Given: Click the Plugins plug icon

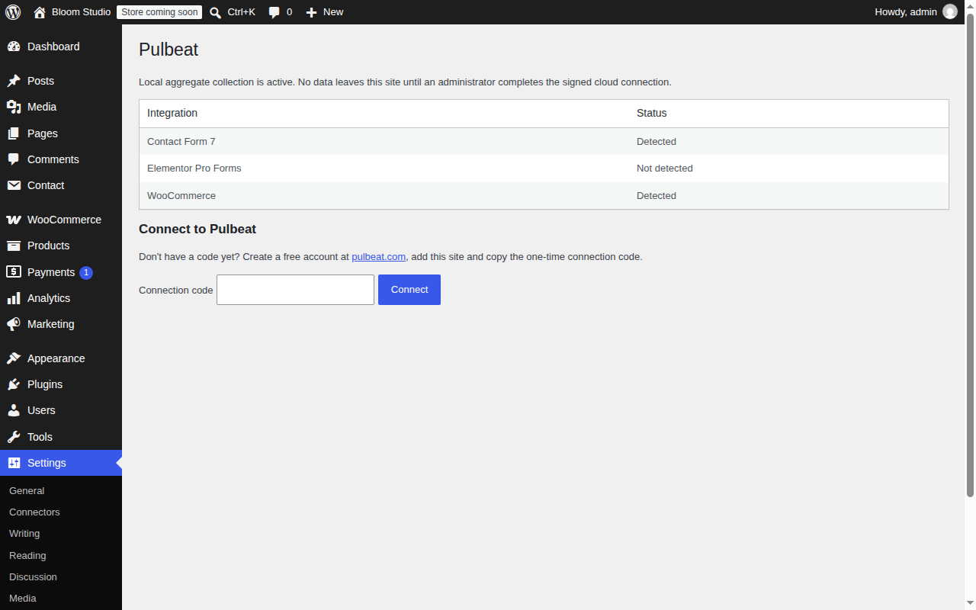Looking at the screenshot, I should click(x=14, y=384).
